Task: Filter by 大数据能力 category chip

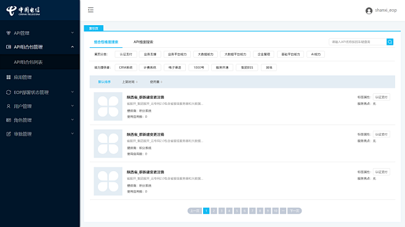Action: (206, 55)
